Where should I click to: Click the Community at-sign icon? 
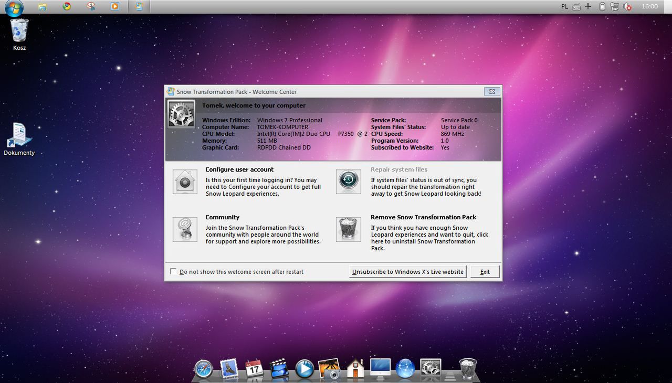pos(185,229)
